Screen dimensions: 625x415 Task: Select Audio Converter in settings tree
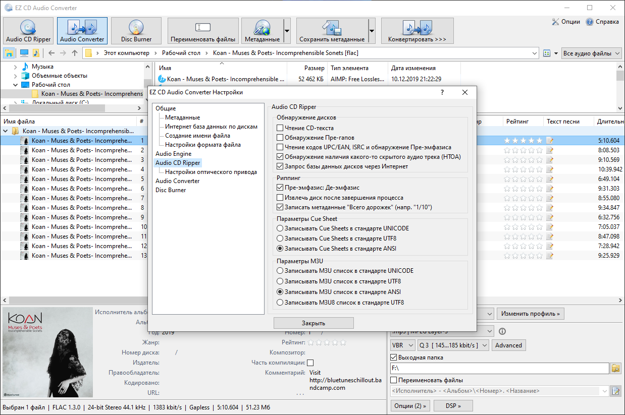[177, 181]
